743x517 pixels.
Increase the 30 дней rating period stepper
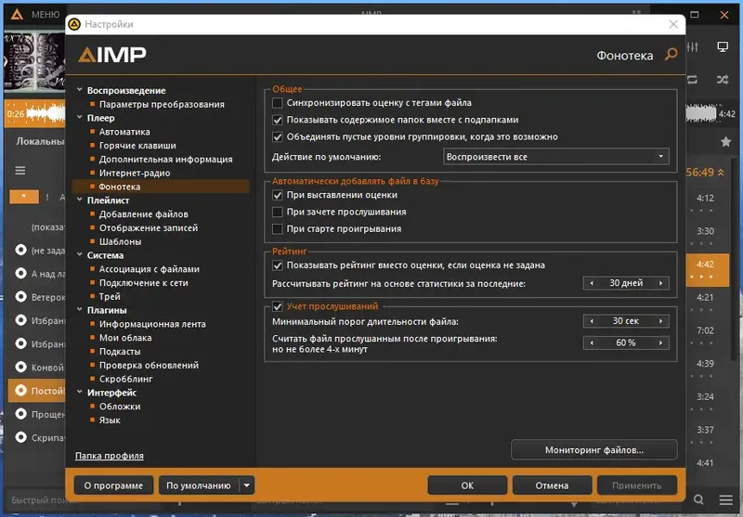(x=660, y=283)
